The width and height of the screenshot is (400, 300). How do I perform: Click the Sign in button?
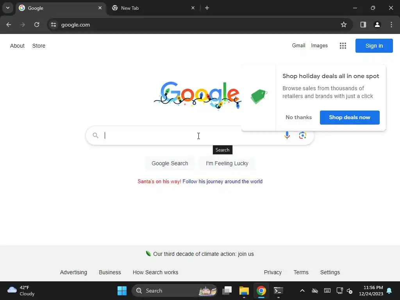tap(374, 46)
